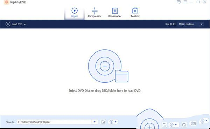Click the F:\VidPaw\RipAnyDVD\Ripper path field

click(x=54, y=122)
